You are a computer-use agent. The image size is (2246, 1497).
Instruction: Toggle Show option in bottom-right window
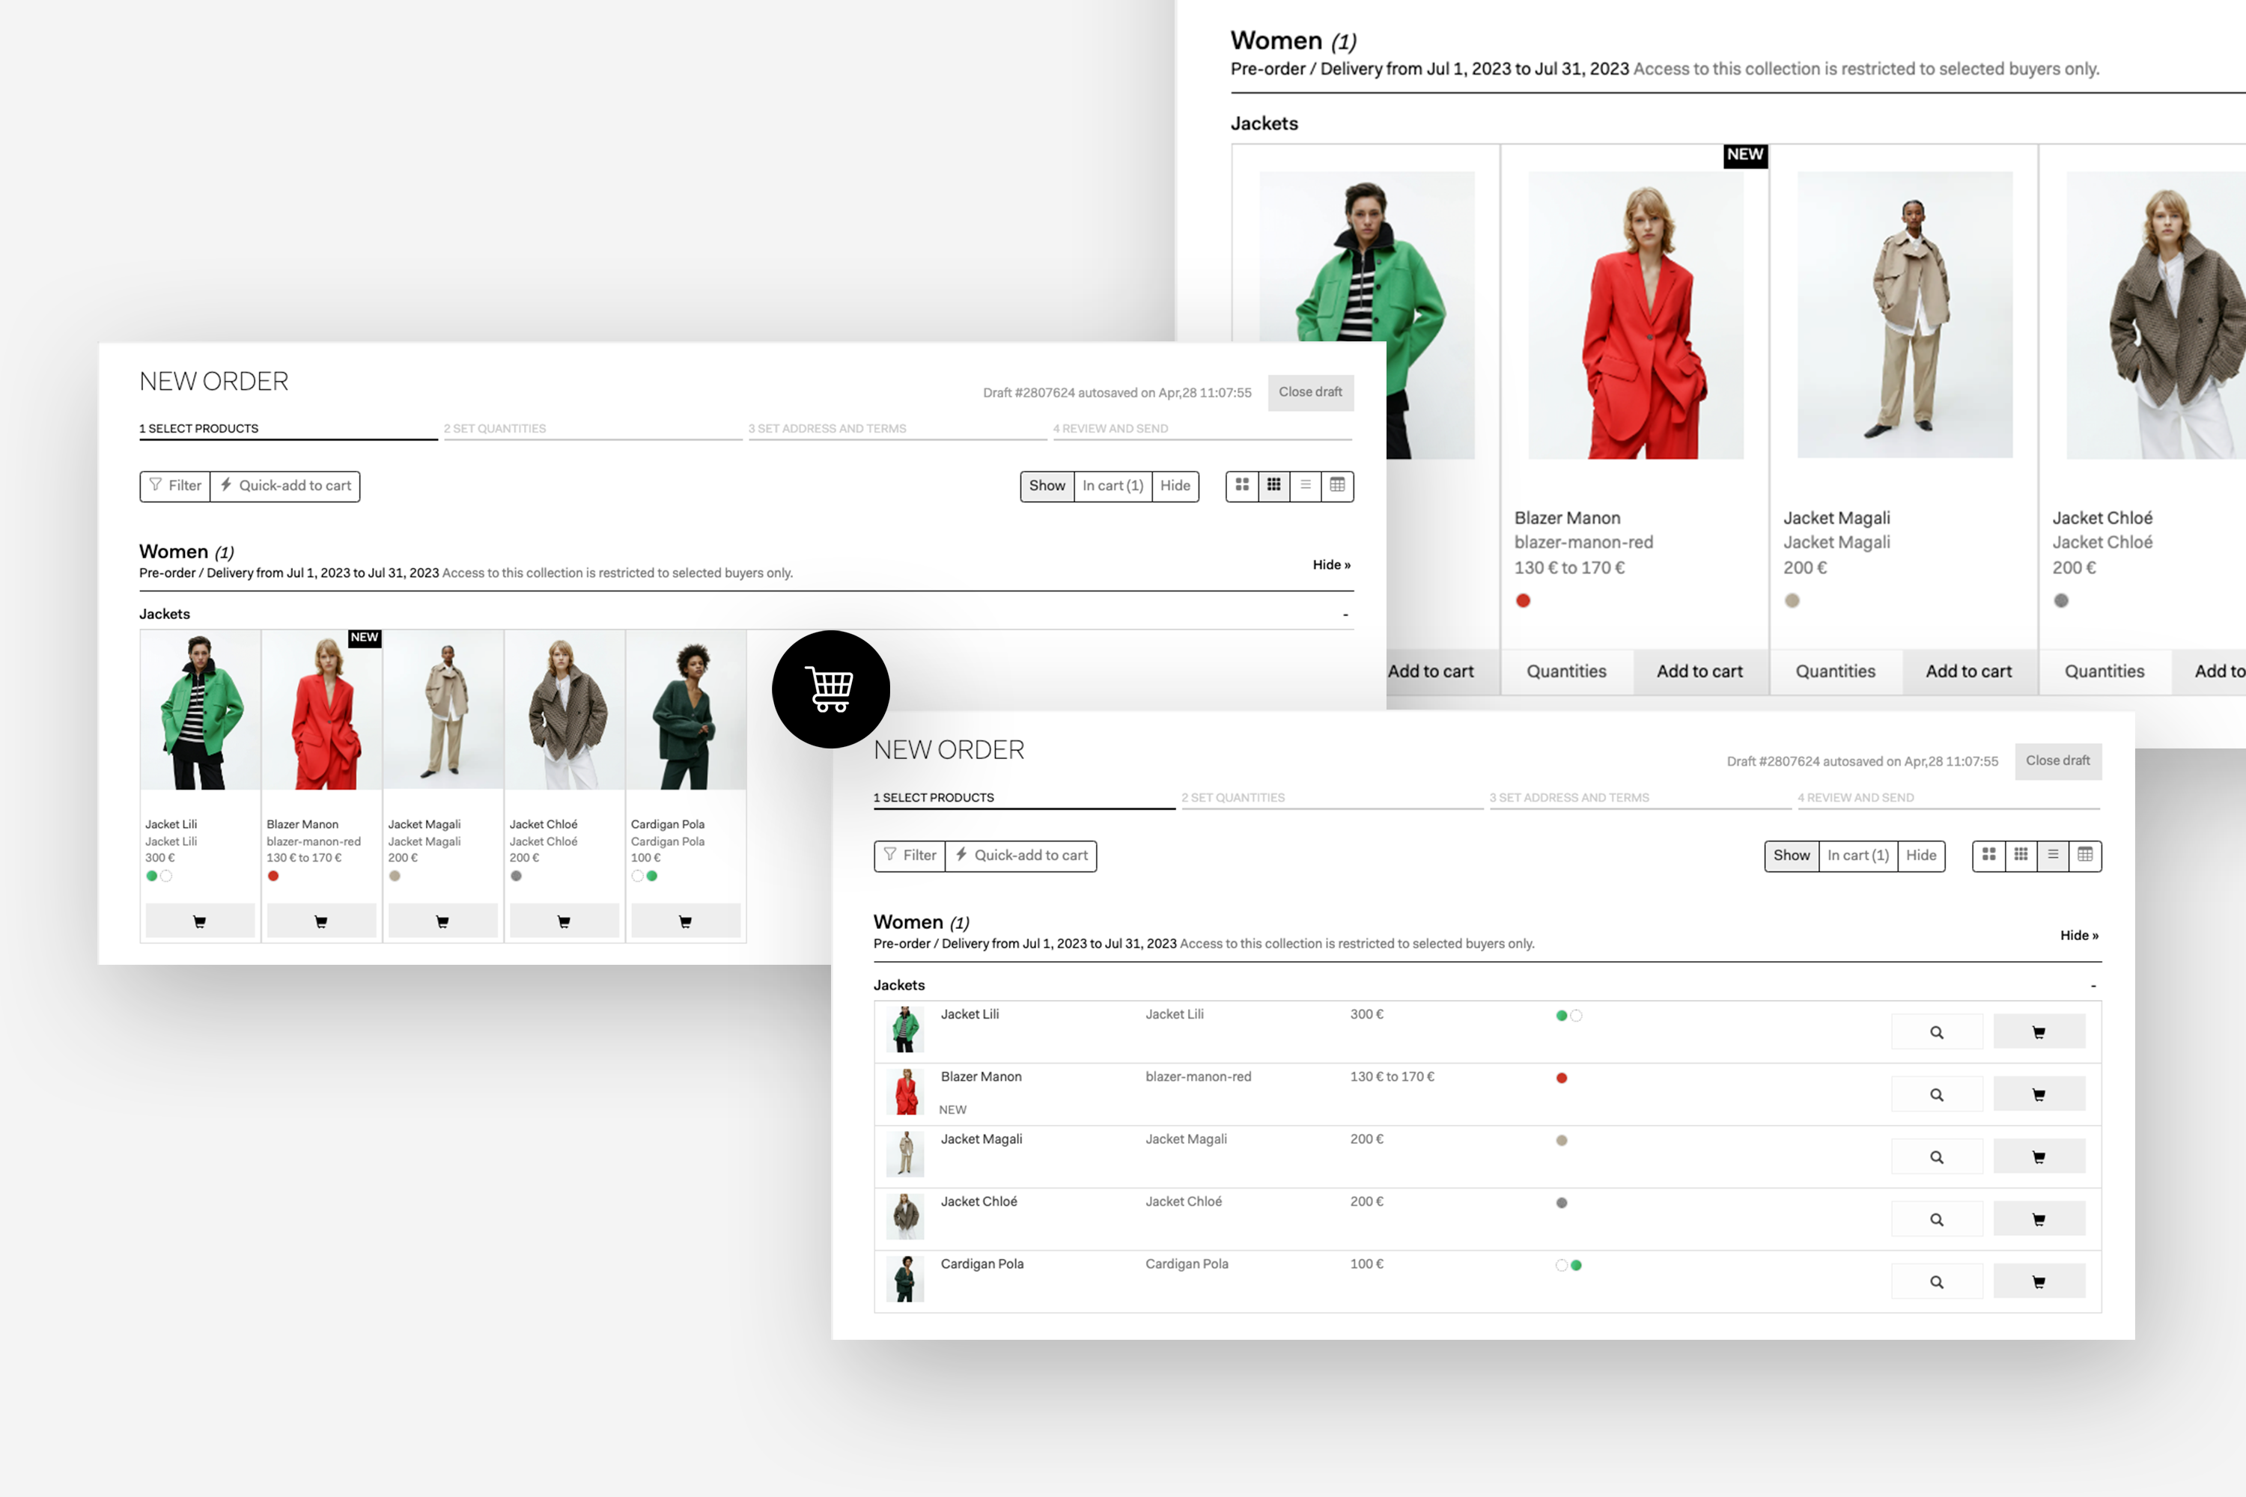point(1792,856)
